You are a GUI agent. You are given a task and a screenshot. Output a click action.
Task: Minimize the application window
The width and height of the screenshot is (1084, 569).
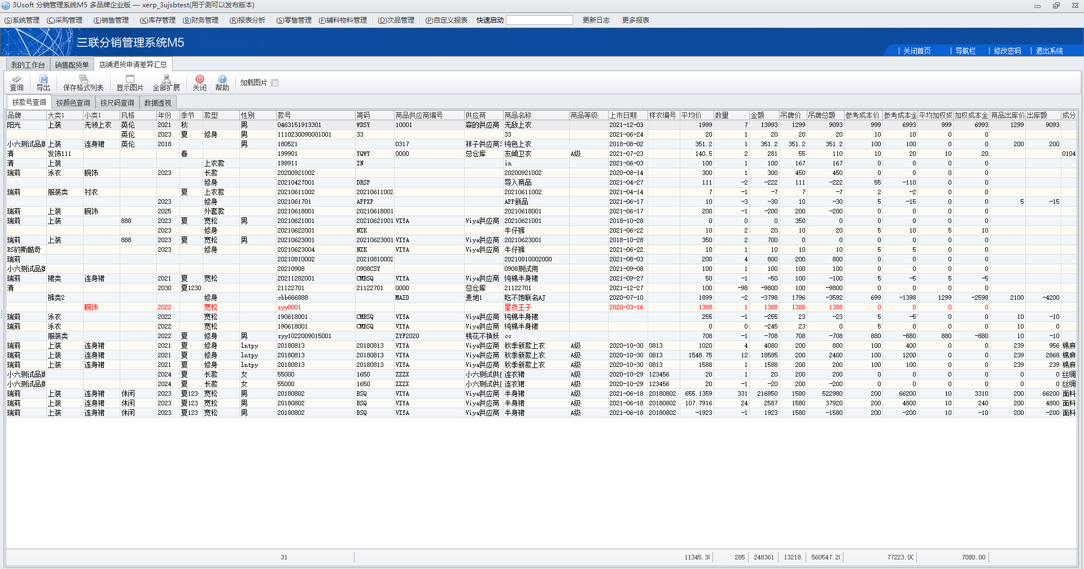1037,6
